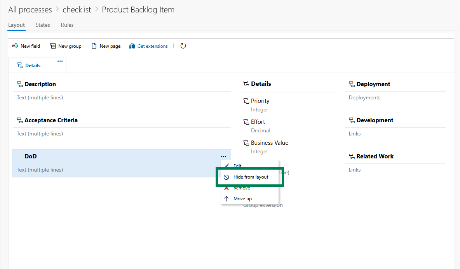Select the Details page tab label
This screenshot has height=269, width=460.
coord(33,65)
